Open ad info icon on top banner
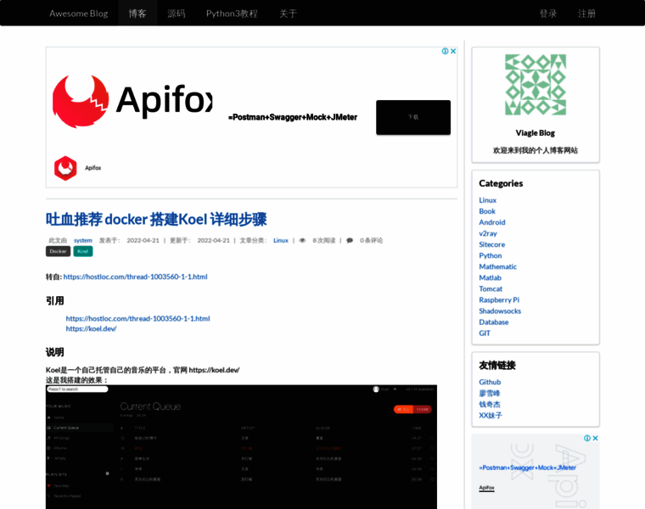Screen dimensions: 645x509 pyautogui.click(x=445, y=51)
